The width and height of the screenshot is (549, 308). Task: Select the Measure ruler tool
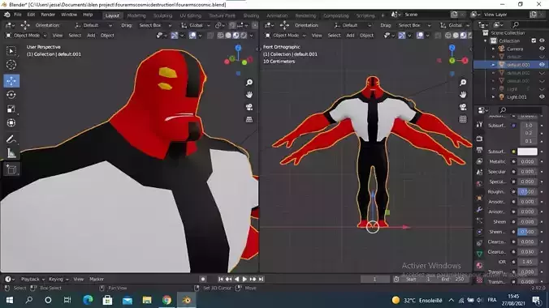11,153
